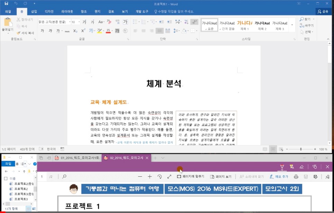Viewport: 334px width, 213px height.
Task: Open the font size dropdown
Action: pos(79,22)
